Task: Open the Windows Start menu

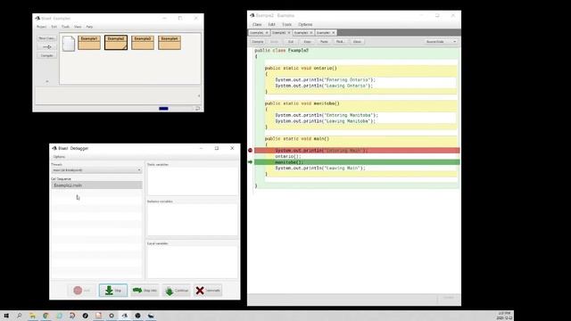Action: pyautogui.click(x=6, y=316)
